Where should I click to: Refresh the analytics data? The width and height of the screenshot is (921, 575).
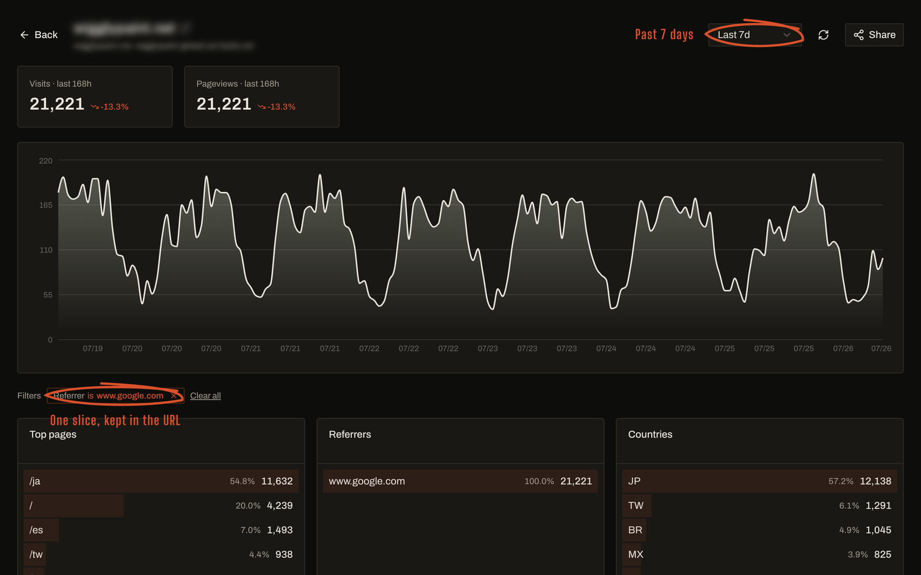tap(823, 35)
